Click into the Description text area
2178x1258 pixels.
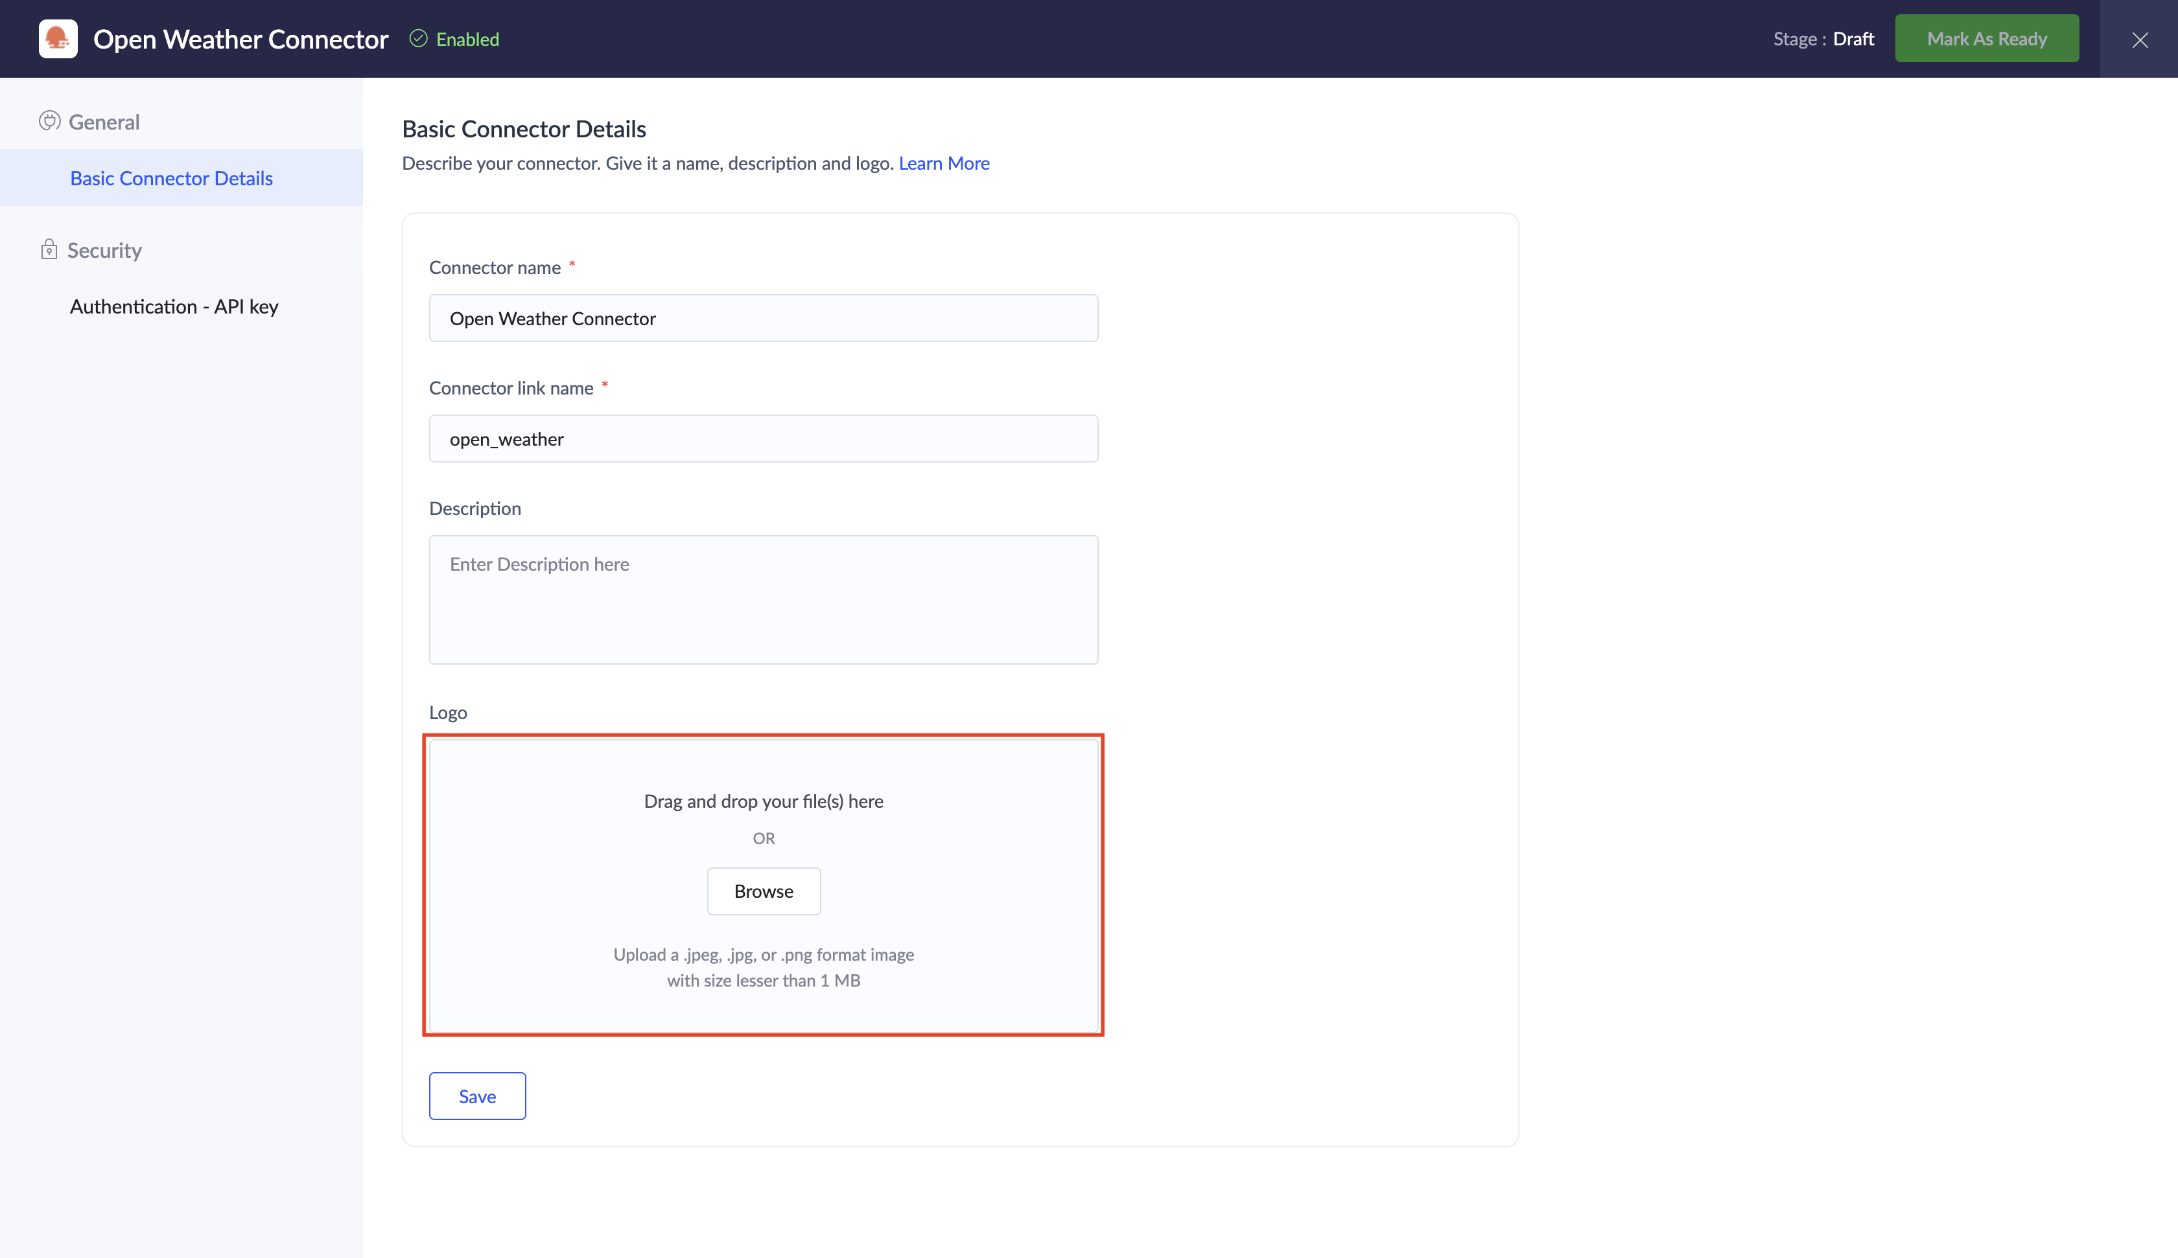tap(763, 600)
